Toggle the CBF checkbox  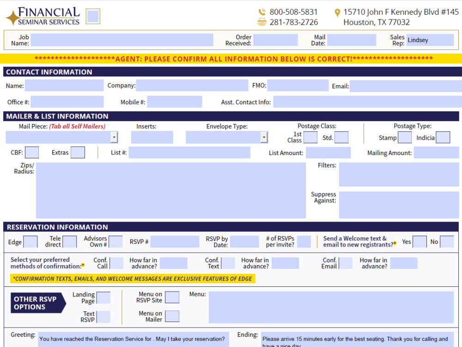pyautogui.click(x=32, y=153)
